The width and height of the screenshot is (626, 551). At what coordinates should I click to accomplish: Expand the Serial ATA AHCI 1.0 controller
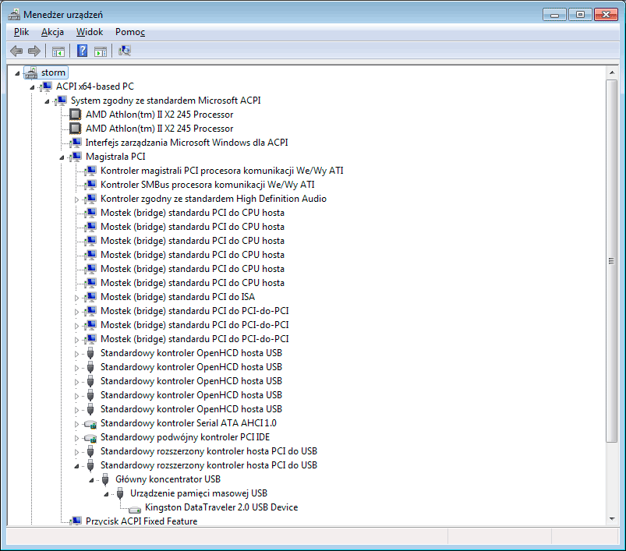tap(76, 424)
